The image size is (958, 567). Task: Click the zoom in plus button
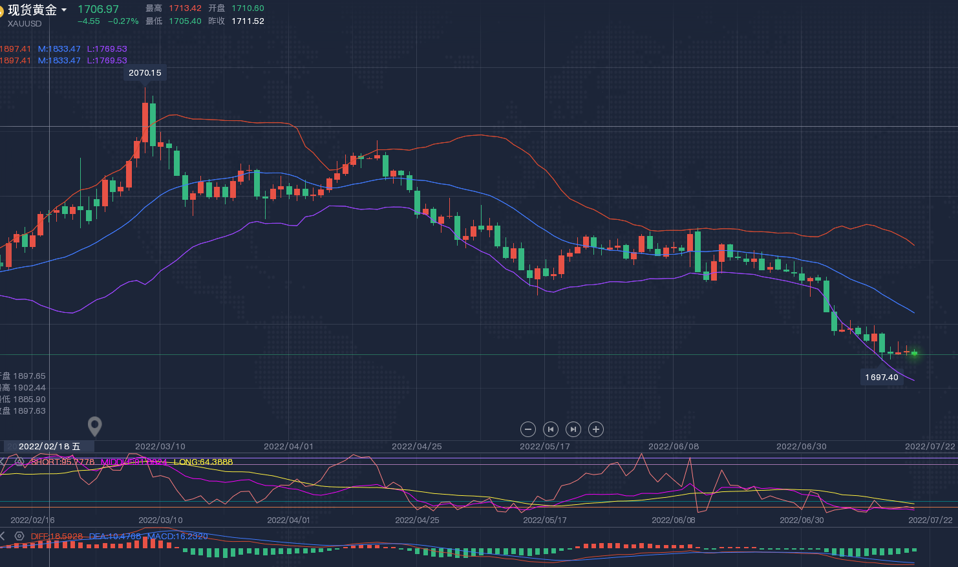596,429
